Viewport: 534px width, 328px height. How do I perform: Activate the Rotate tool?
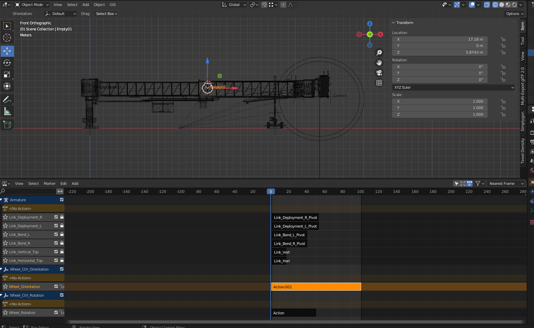point(7,63)
